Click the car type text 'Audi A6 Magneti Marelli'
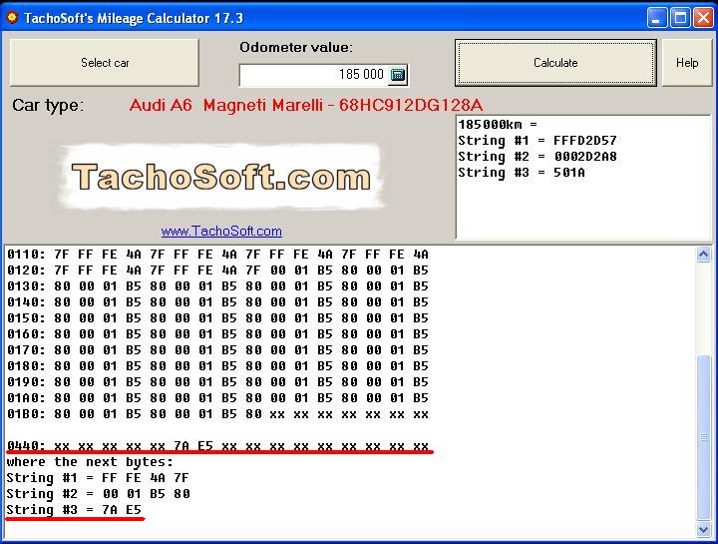 coord(306,105)
